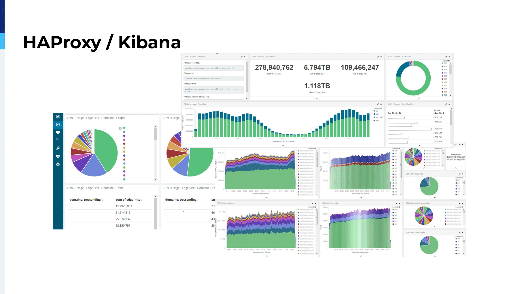Collapse legend arrow beside Edge Hits Domaine pie
Image resolution: width=522 pixels, height=294 pixels.
click(120, 128)
